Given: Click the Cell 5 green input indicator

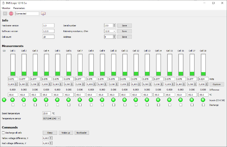Looking at the screenshot, I should (x=58, y=100).
